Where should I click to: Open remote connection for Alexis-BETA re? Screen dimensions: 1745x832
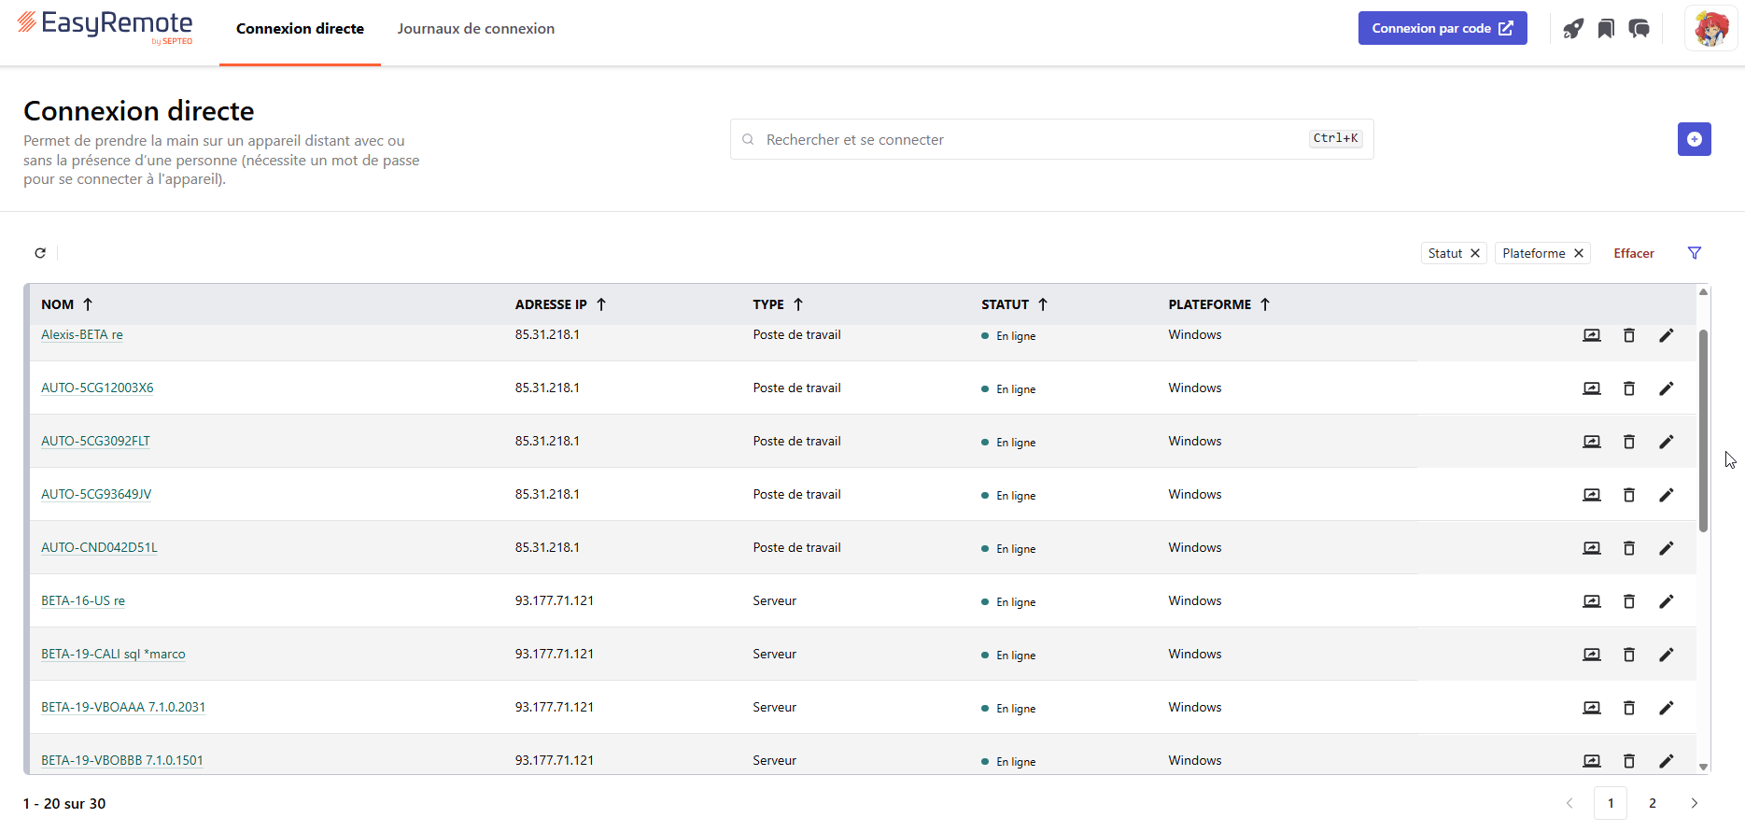[1592, 335]
